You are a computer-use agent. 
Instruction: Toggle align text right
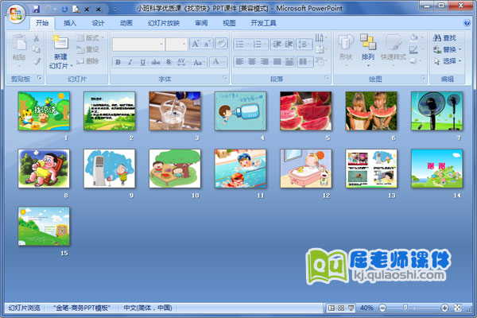pos(265,62)
